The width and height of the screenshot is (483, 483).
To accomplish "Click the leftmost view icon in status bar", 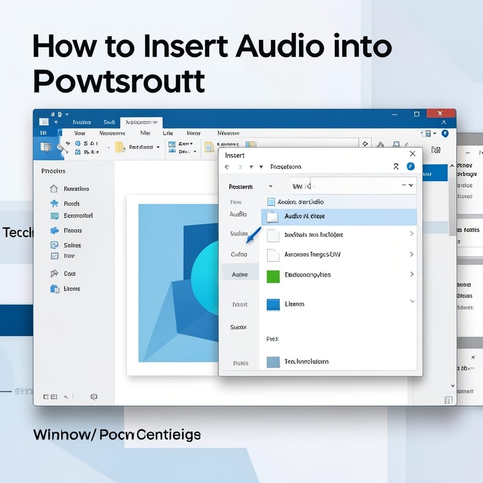I will click(46, 397).
